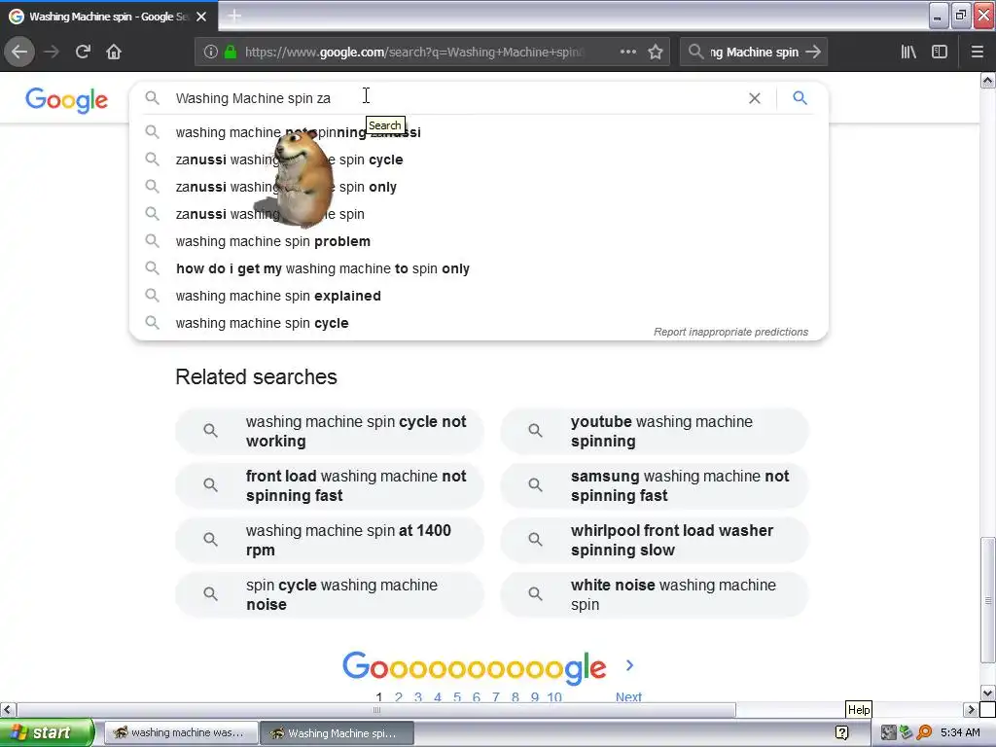
Task: Go to results page 10
Action: coord(553,696)
